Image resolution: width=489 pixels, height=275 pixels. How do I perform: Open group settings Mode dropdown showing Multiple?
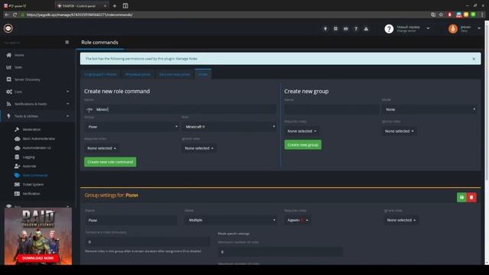231,220
